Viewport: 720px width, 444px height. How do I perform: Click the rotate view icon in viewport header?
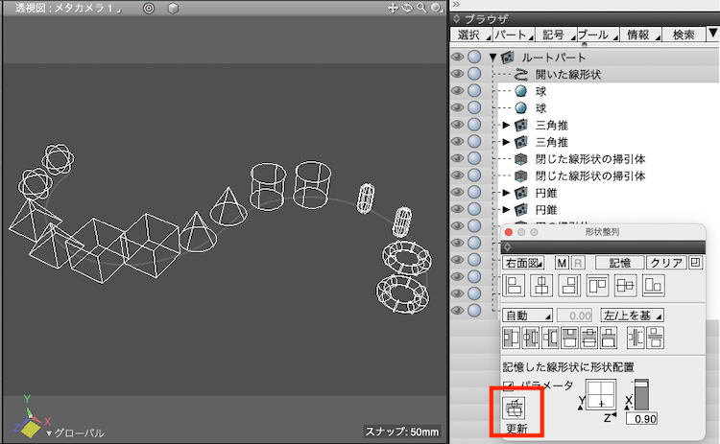coord(407,8)
